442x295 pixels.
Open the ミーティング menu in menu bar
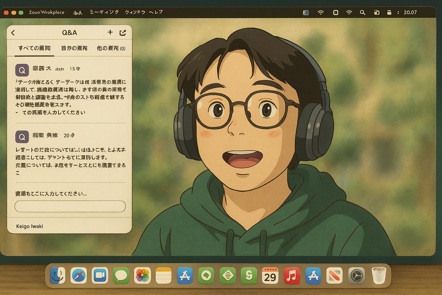pos(104,12)
